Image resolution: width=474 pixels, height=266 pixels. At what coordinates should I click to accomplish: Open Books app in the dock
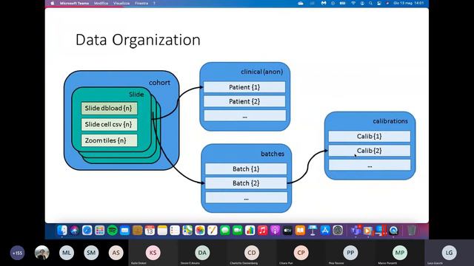click(300, 231)
